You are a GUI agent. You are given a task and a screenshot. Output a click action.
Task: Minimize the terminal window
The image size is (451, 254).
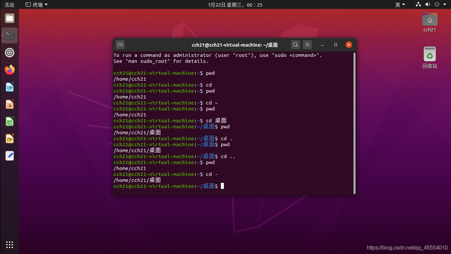(x=322, y=45)
